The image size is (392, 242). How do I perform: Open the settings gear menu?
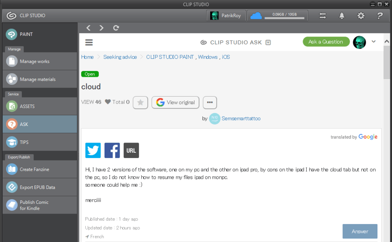(361, 16)
